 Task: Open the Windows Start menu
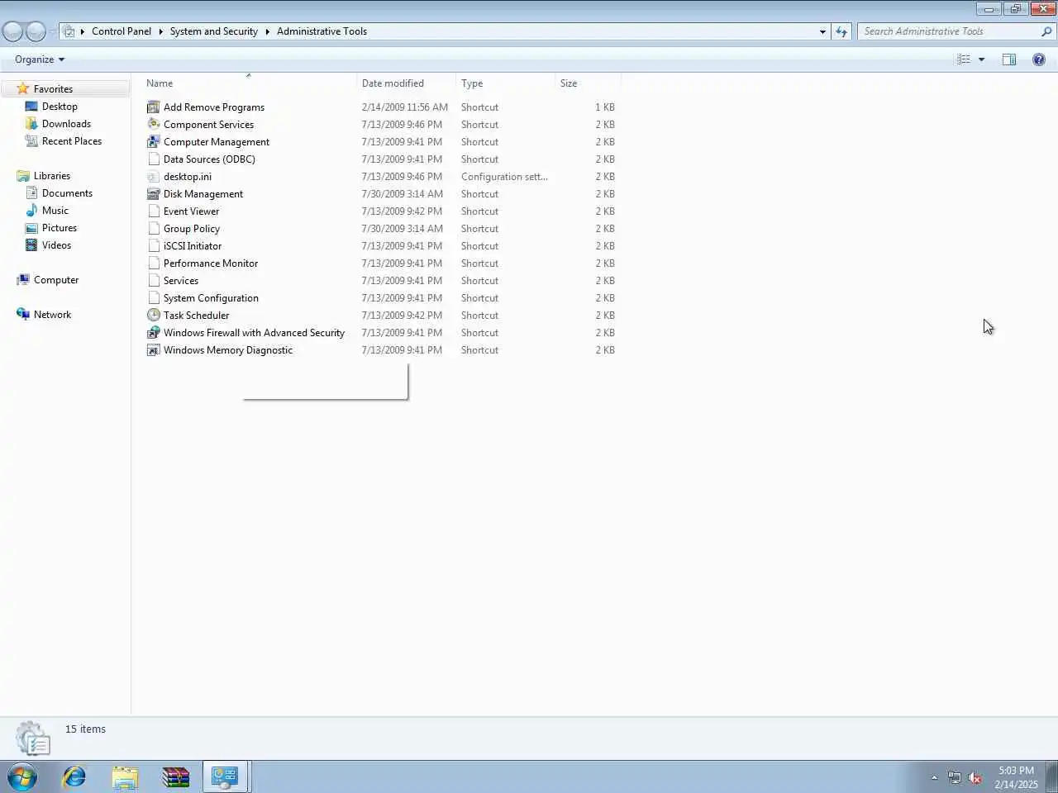click(x=22, y=777)
